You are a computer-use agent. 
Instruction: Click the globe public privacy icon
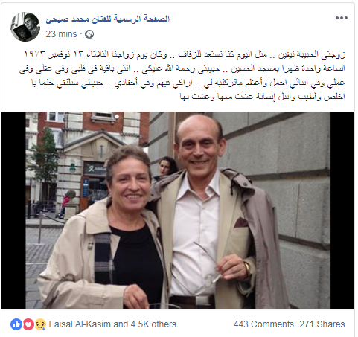[x=89, y=34]
